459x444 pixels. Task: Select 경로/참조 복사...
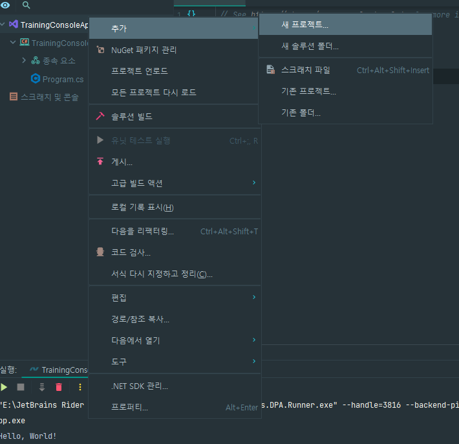coord(174,319)
